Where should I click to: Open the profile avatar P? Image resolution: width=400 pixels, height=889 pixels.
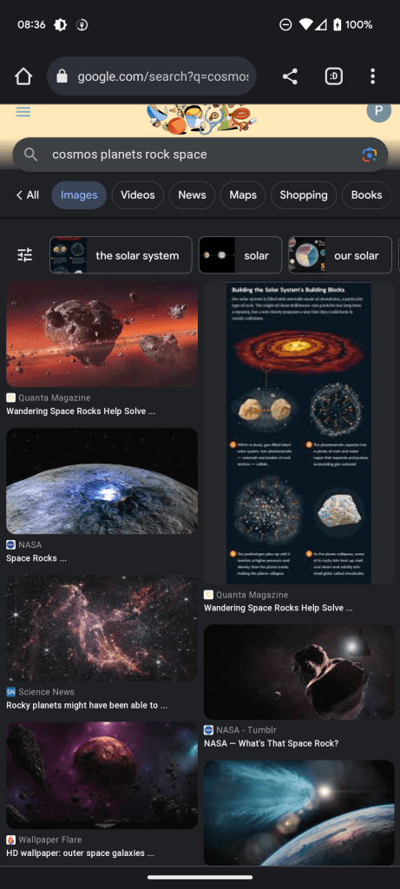(378, 110)
